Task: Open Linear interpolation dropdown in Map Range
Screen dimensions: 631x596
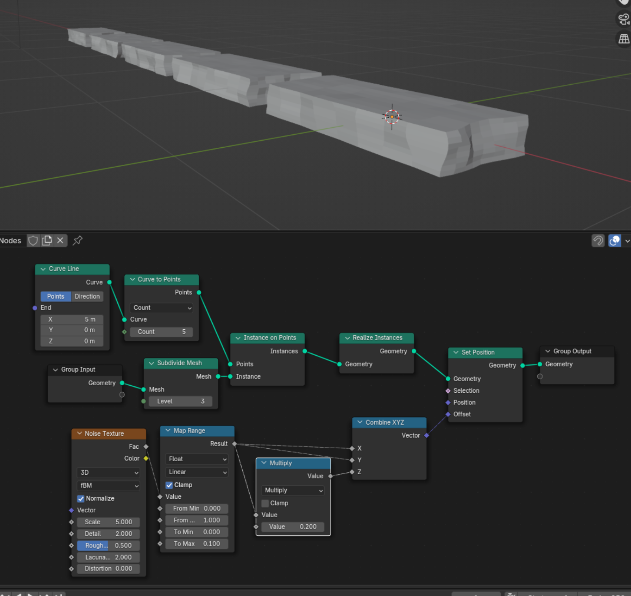Action: point(197,472)
